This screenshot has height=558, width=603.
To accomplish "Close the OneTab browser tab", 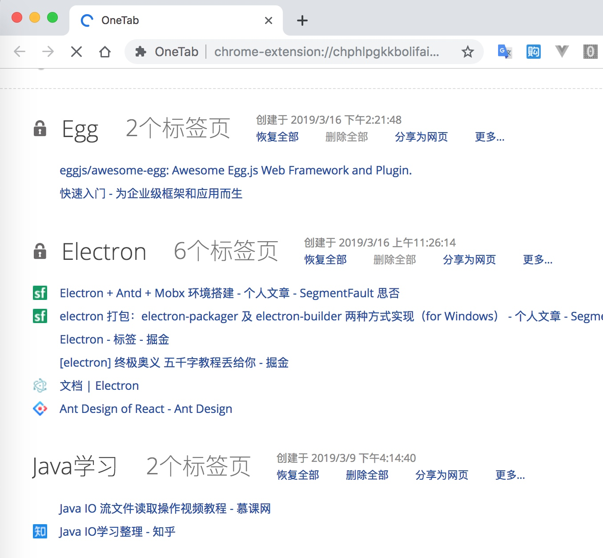I will pos(269,20).
